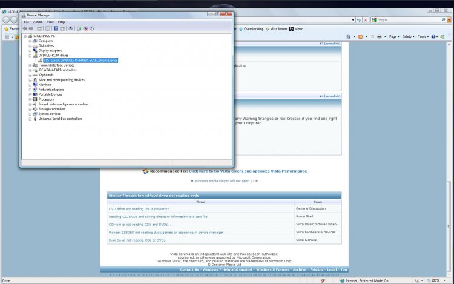Open the IE Page dropdown menu
454x284 pixels.
coord(394,36)
